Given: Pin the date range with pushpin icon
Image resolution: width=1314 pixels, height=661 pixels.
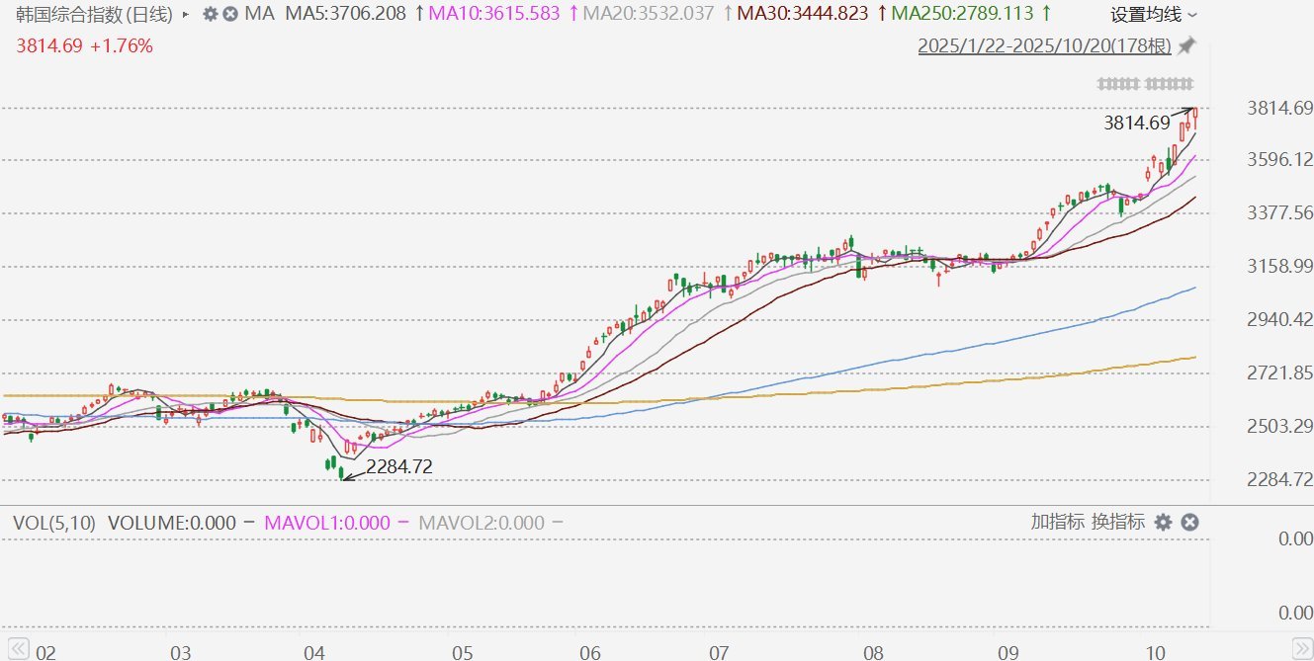Looking at the screenshot, I should coord(1186,45).
